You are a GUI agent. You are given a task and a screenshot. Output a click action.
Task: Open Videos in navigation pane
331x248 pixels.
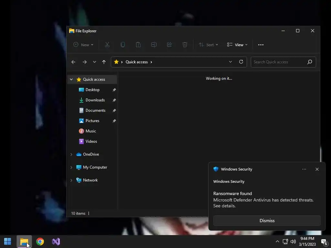(91, 141)
